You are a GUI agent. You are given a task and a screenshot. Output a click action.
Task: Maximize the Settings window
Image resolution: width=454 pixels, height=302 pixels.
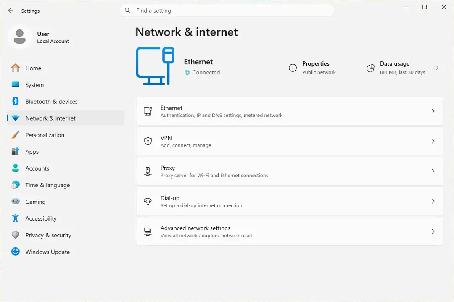coord(425,7)
